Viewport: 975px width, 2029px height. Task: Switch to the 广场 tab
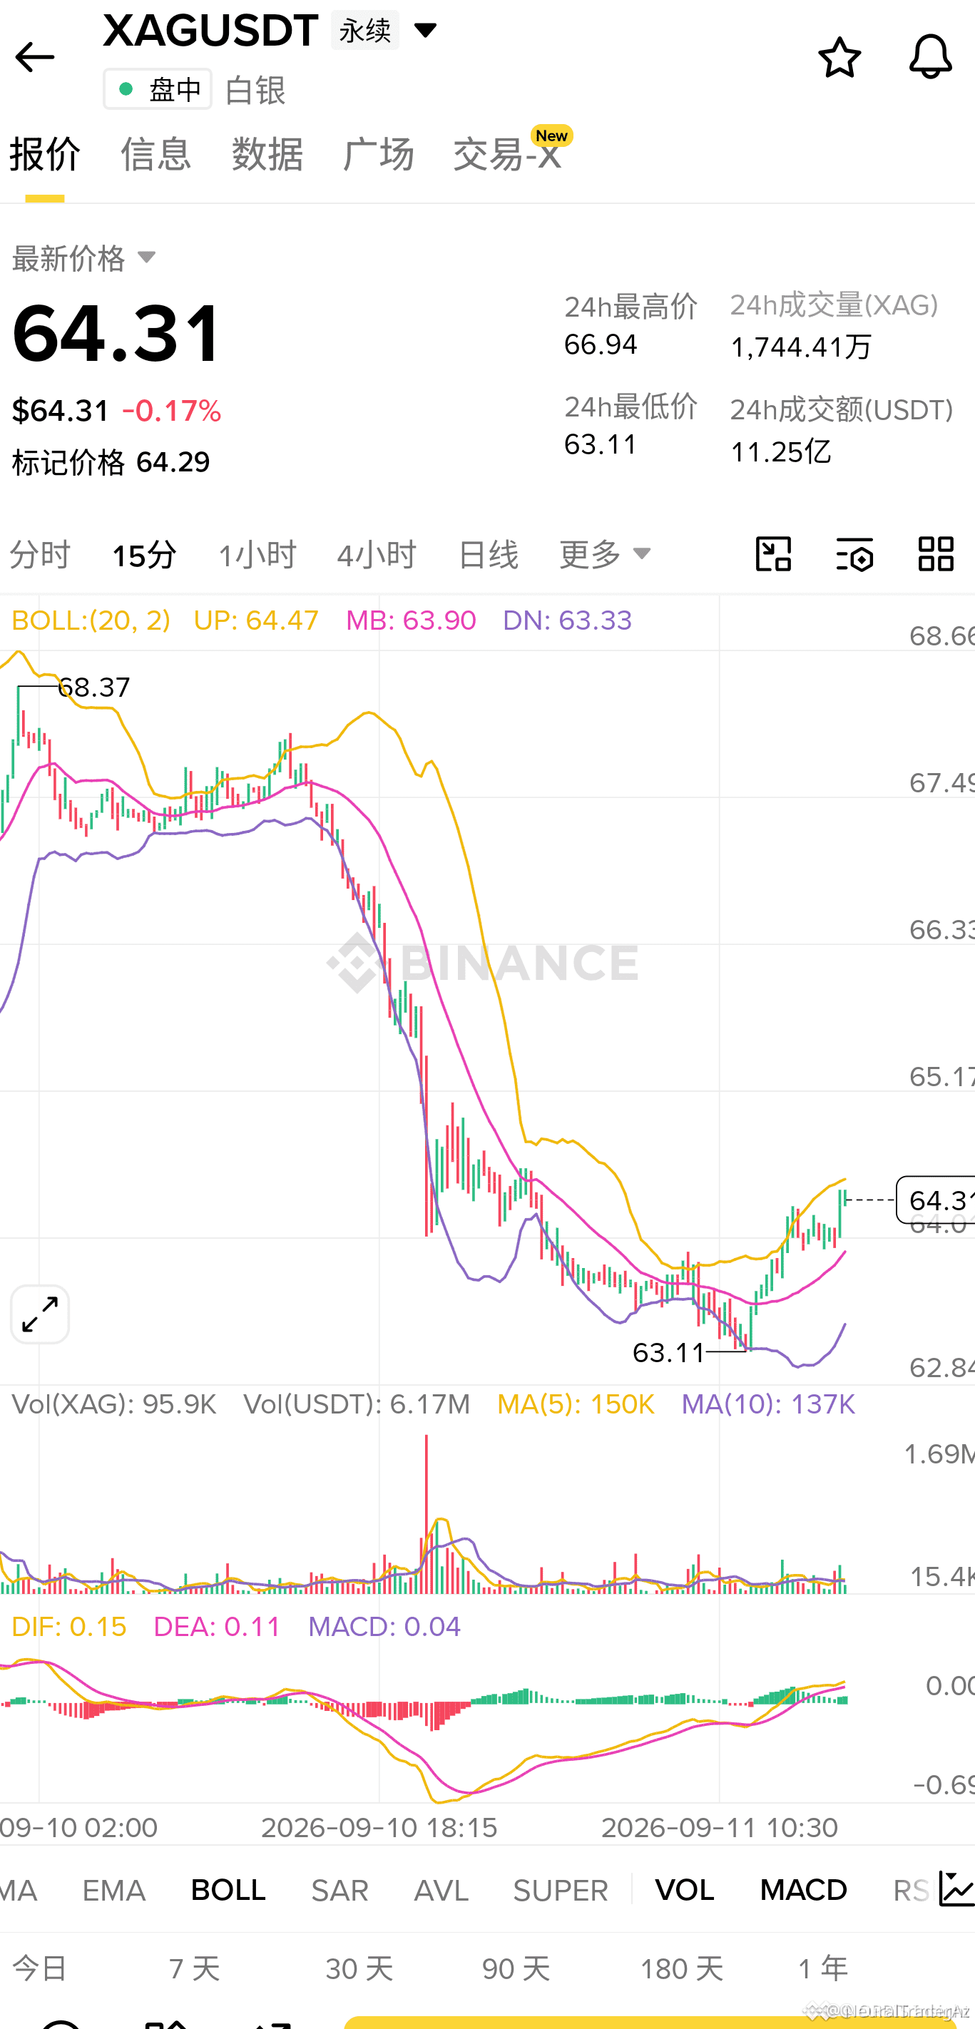coord(378,153)
